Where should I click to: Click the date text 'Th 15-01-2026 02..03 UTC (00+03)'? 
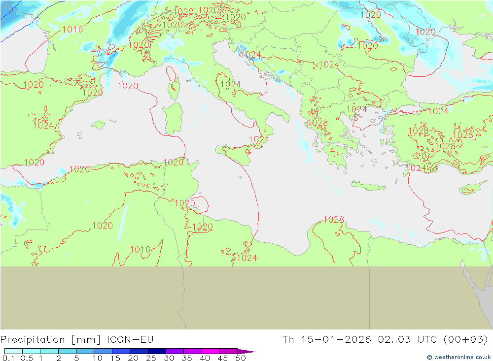coord(385,339)
